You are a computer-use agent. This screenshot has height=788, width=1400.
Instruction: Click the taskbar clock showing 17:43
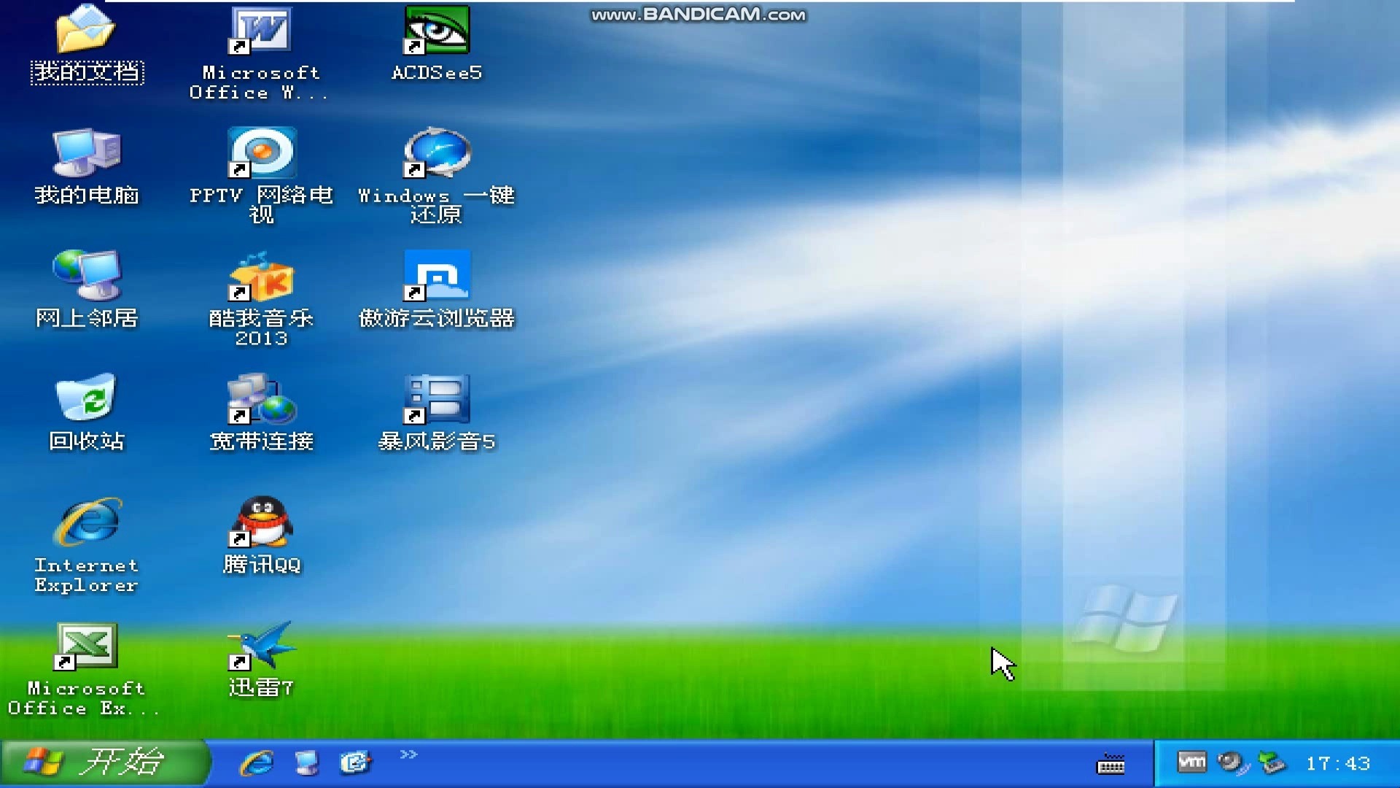[1340, 763]
